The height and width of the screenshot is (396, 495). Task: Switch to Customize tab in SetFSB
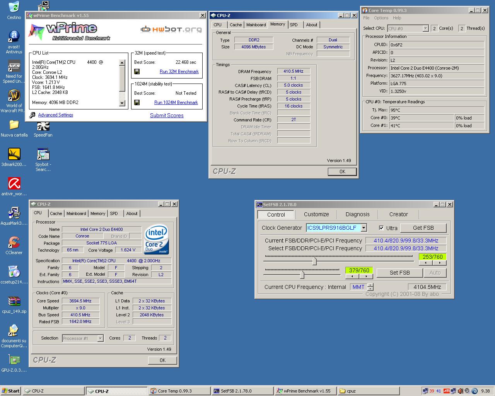[x=316, y=214]
